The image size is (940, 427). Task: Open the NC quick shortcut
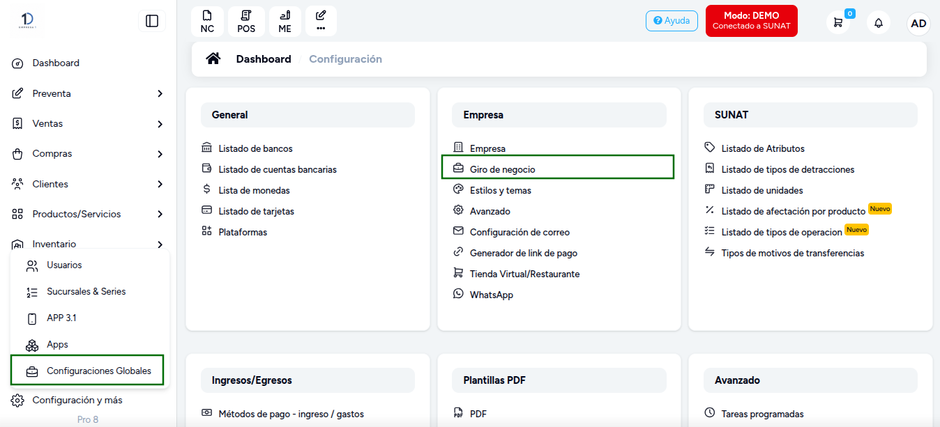click(x=207, y=21)
